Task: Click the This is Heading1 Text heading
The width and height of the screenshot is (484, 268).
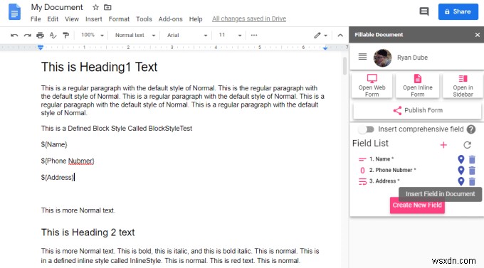Action: click(x=99, y=67)
